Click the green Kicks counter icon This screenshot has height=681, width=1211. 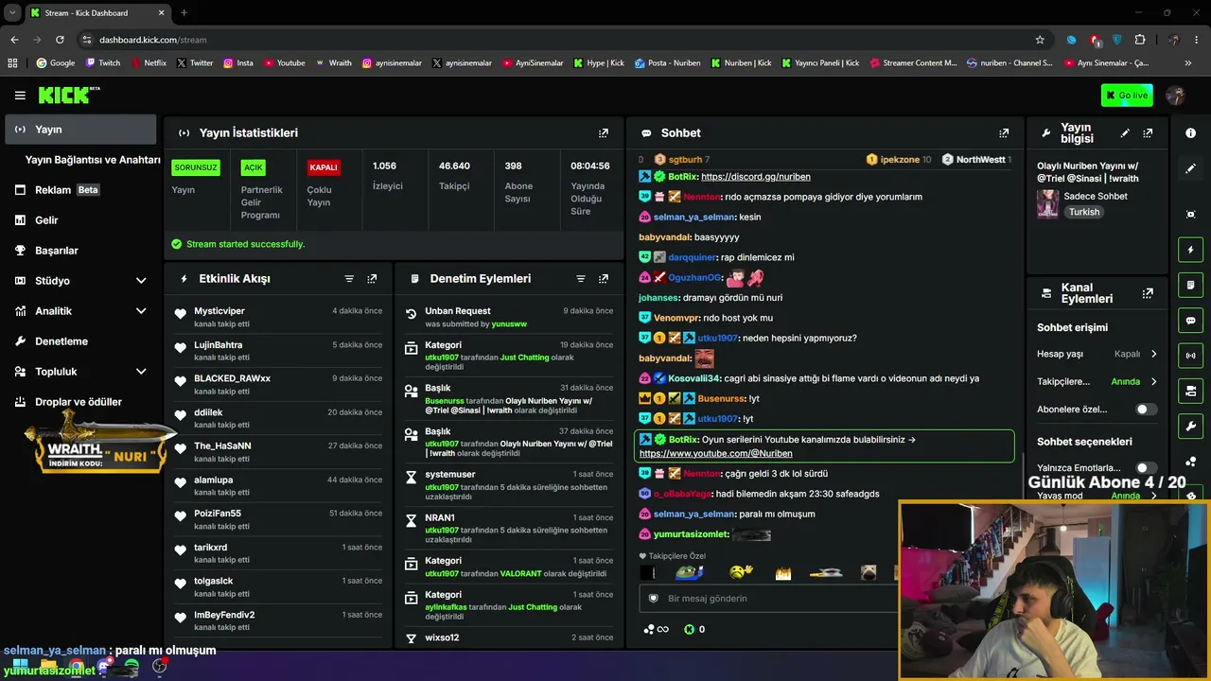click(x=690, y=629)
